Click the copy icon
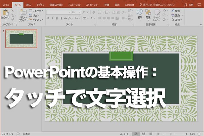This screenshot has width=204, height=136. click(x=12, y=15)
